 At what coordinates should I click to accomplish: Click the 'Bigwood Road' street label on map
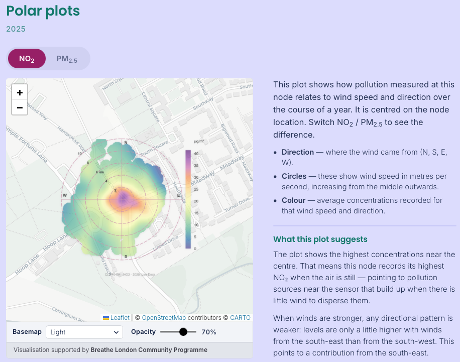(x=229, y=138)
